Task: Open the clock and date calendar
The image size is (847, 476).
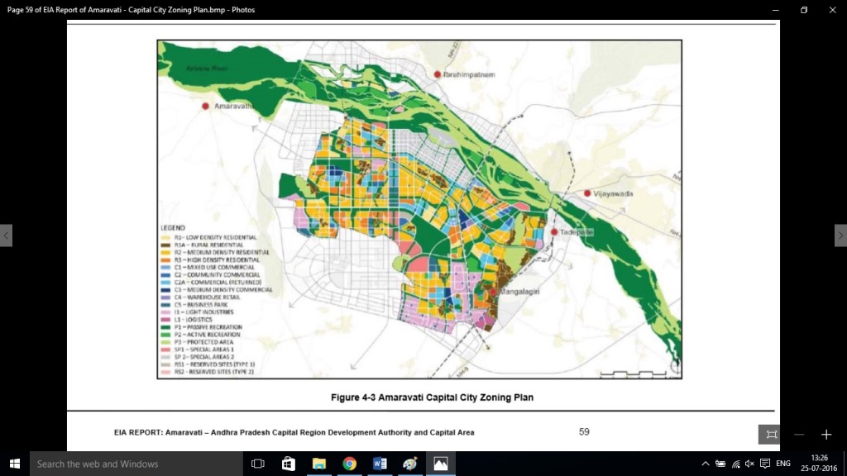Action: tap(819, 464)
